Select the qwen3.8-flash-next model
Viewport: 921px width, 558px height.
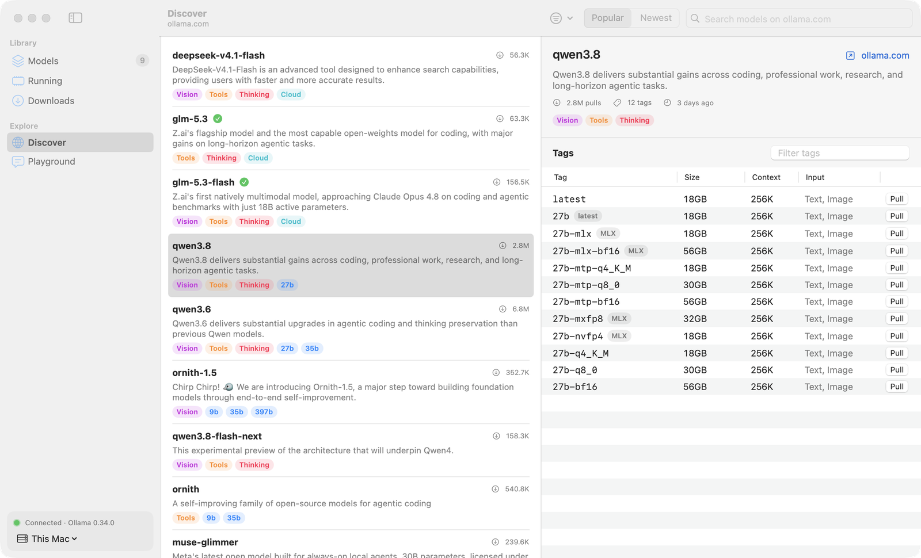point(351,450)
